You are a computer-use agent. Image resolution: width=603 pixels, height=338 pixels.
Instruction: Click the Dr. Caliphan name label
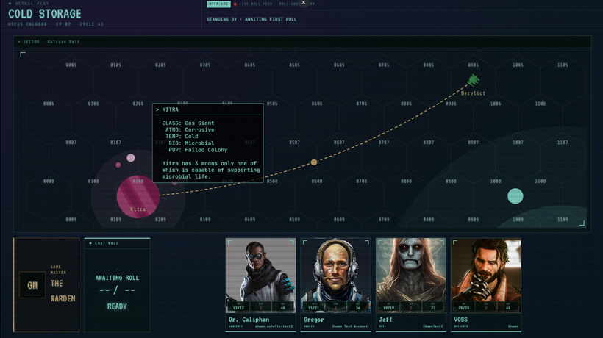[x=249, y=320]
